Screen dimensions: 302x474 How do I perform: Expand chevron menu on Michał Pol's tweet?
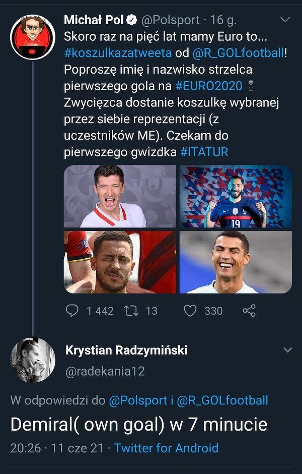[x=285, y=20]
